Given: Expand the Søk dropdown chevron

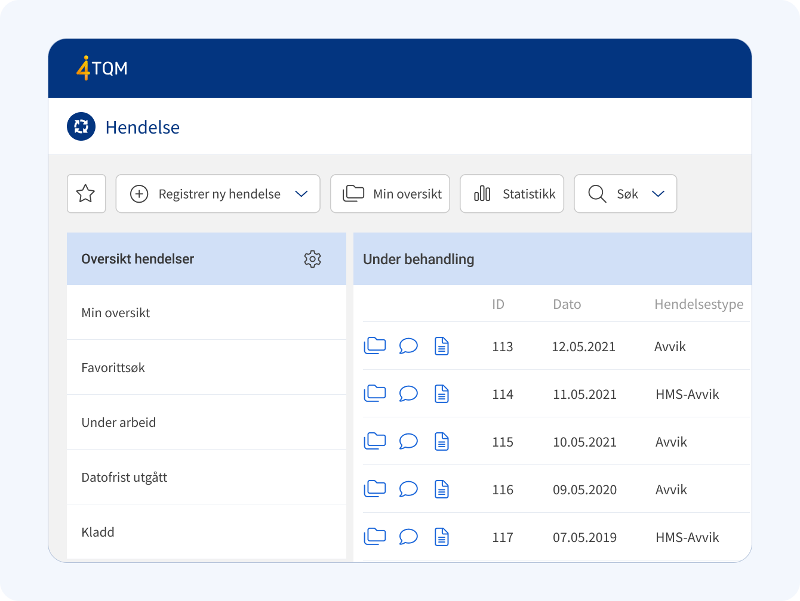Looking at the screenshot, I should (658, 194).
